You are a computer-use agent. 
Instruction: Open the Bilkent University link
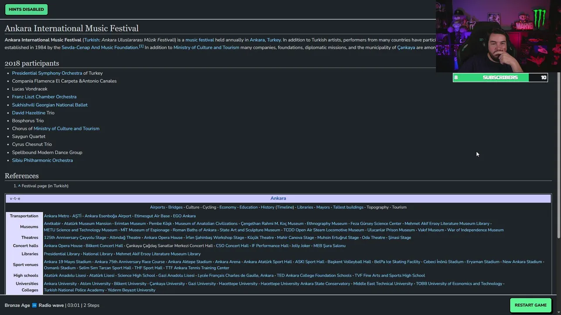coord(130,284)
